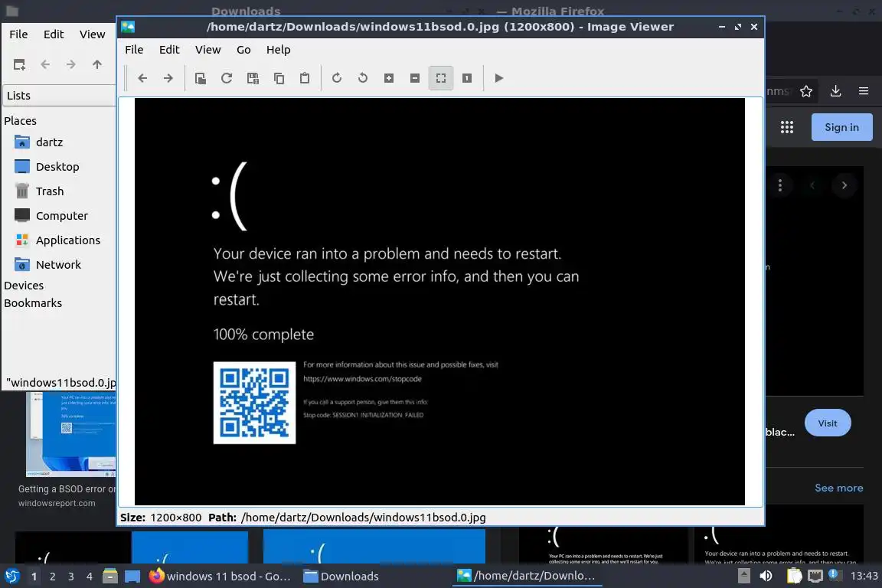The width and height of the screenshot is (882, 588).
Task: Open Go menu in Image Viewer
Action: tap(243, 50)
